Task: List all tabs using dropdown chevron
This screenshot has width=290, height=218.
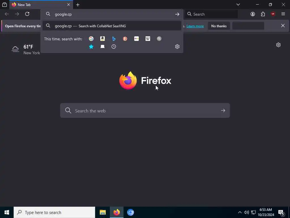Action: pyautogui.click(x=238, y=5)
